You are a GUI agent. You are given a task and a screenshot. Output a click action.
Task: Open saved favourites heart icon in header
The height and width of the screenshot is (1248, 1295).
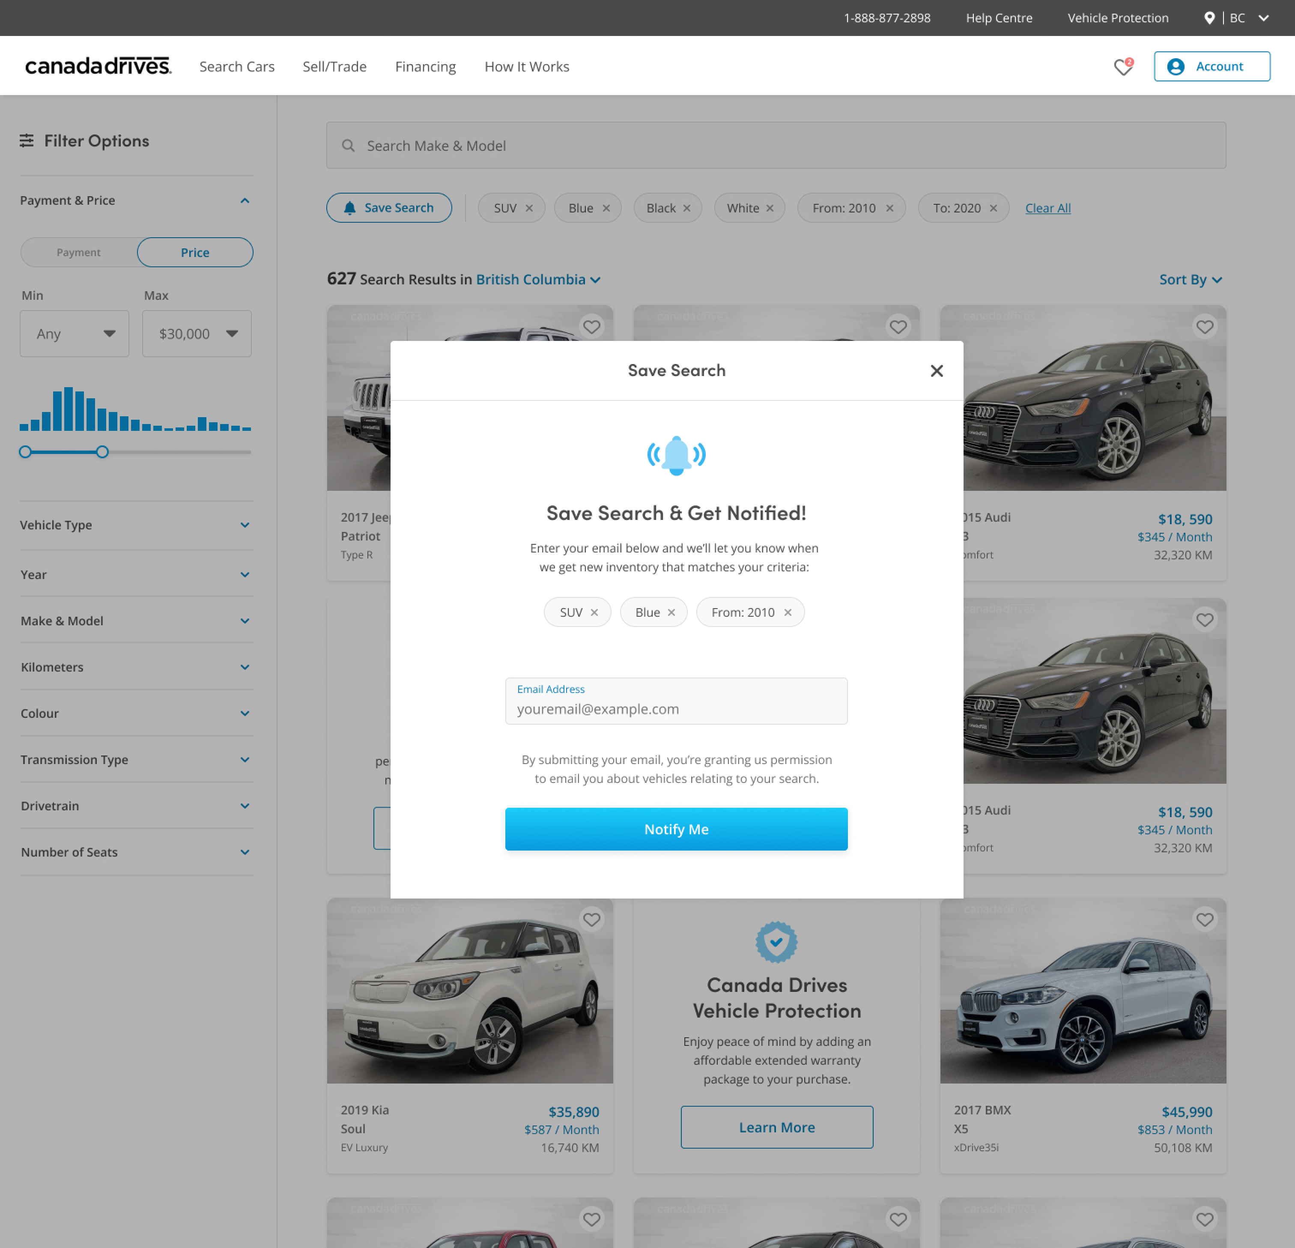click(1122, 67)
